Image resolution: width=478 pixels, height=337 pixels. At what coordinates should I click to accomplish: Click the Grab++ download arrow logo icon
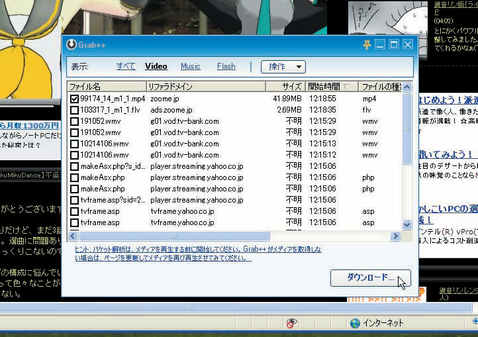click(72, 44)
